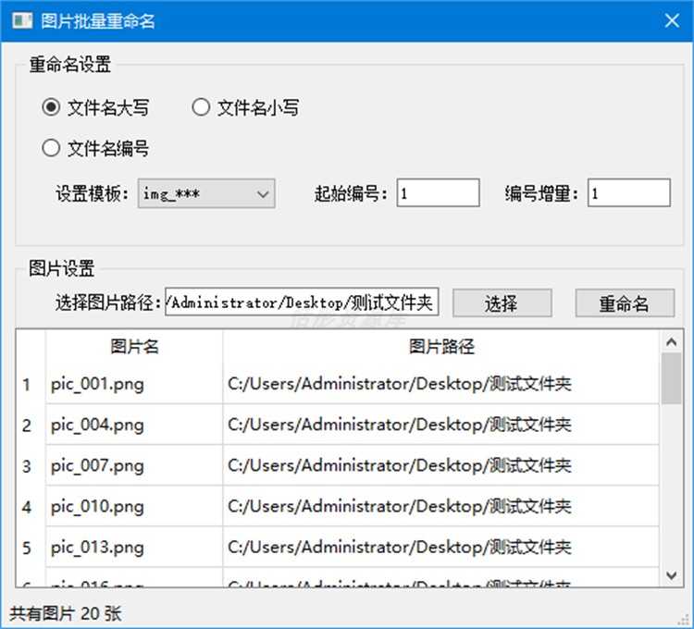This screenshot has width=694, height=629.
Task: Click the 共有图片 20 张 status text
Action: [x=65, y=612]
